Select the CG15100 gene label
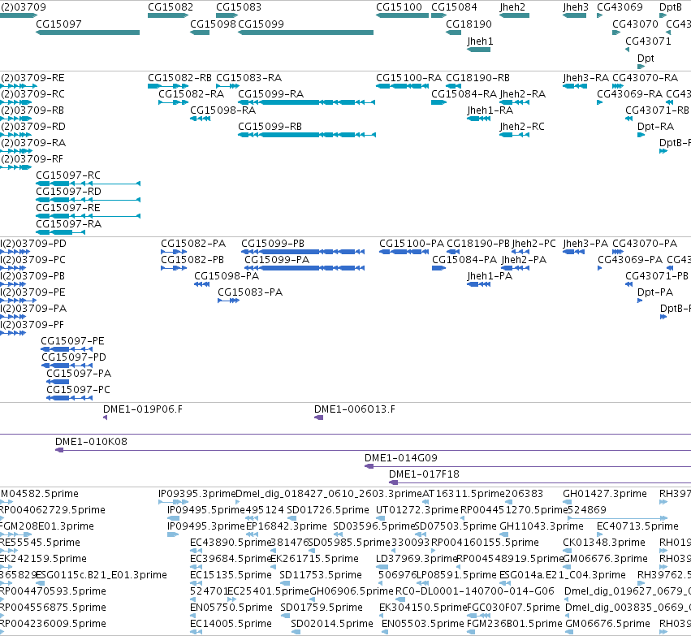 coord(399,7)
